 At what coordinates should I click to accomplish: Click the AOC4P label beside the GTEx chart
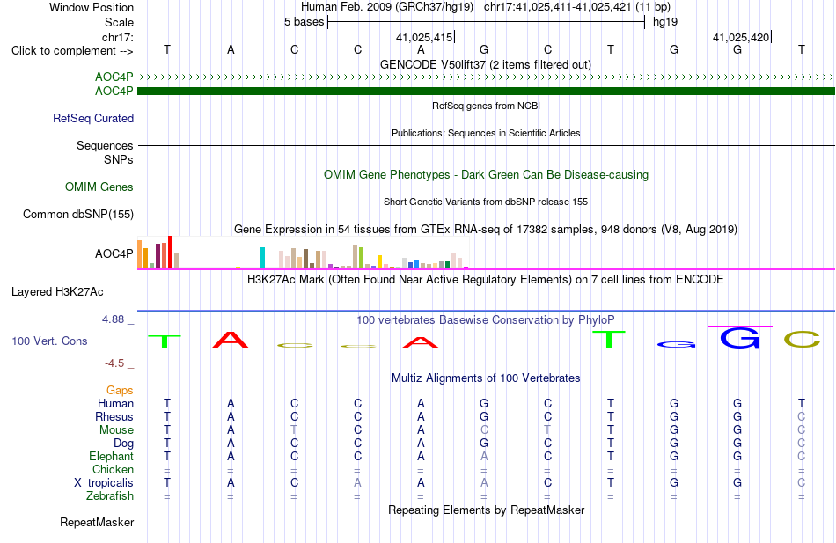[x=114, y=253]
